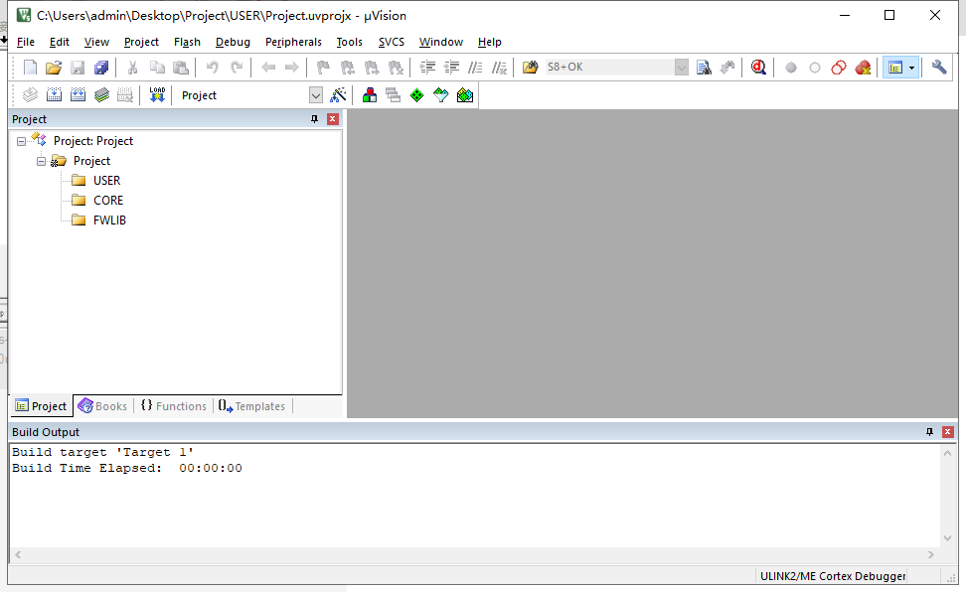The width and height of the screenshot is (966, 592).
Task: Insert a bookmark with the flag icon
Action: point(323,68)
